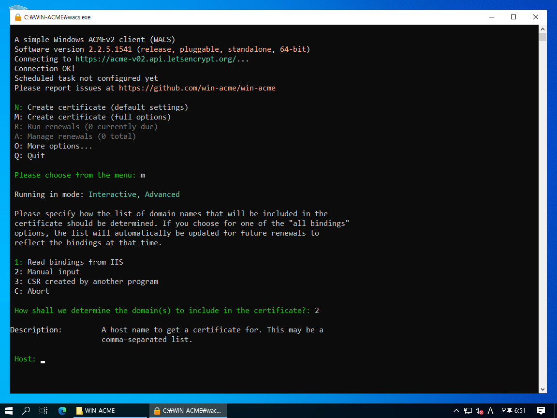The width and height of the screenshot is (557, 418).
Task: Click 'N: Create certificate (default settings)' line
Action: 101,107
